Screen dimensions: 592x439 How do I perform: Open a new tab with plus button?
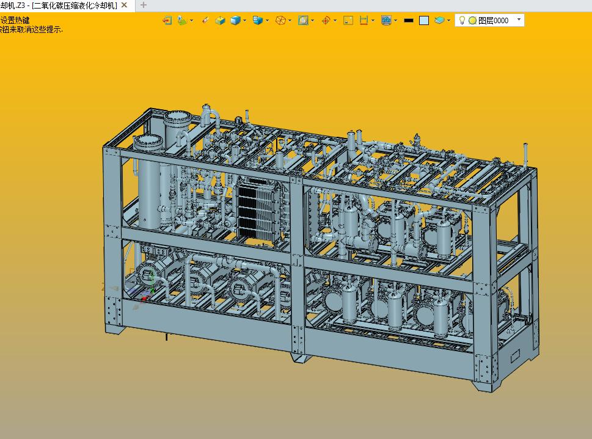(x=144, y=5)
